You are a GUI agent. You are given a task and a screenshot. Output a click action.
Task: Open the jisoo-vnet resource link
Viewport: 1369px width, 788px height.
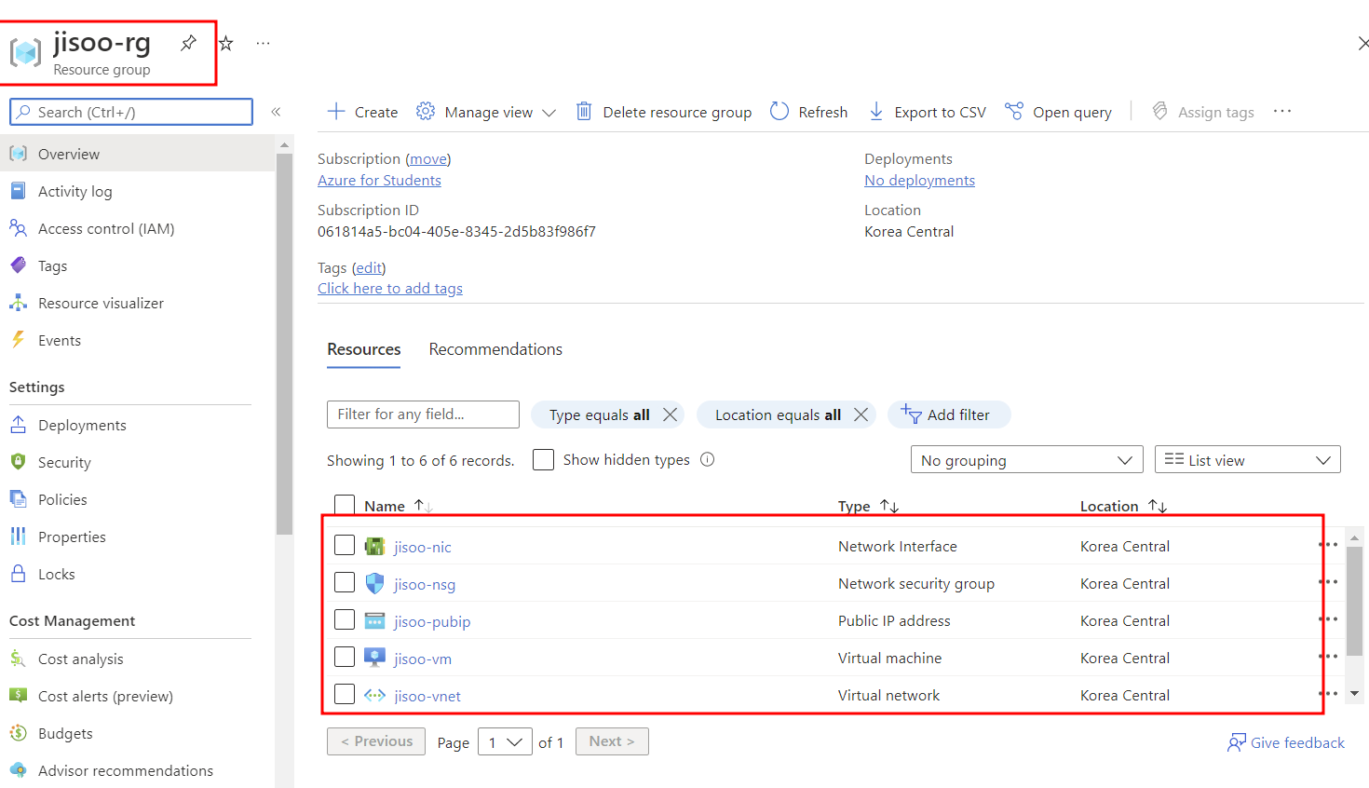(427, 696)
